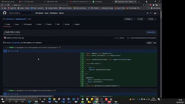
Task: Open Visual Studio Code from the taskbar
Action: tap(73, 99)
